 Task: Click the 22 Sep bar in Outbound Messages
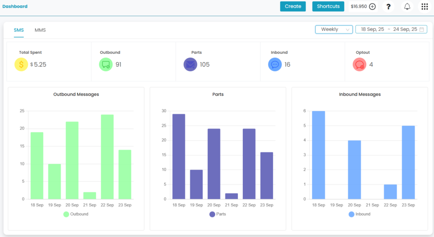point(107,156)
